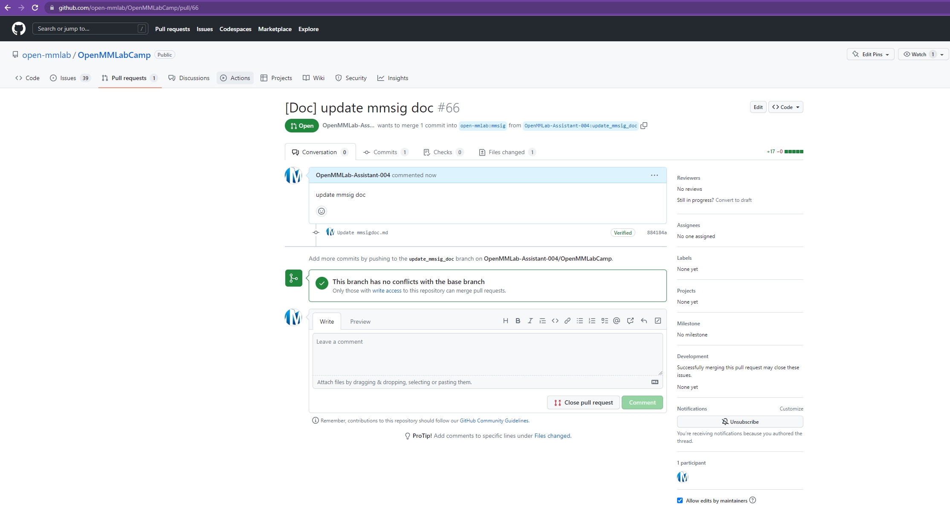Copy the head branch name icon
This screenshot has width=950, height=514.
tap(644, 126)
